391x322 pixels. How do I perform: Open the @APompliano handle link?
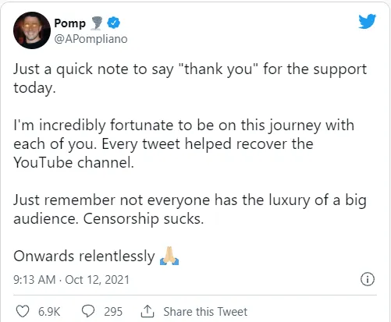click(91, 39)
